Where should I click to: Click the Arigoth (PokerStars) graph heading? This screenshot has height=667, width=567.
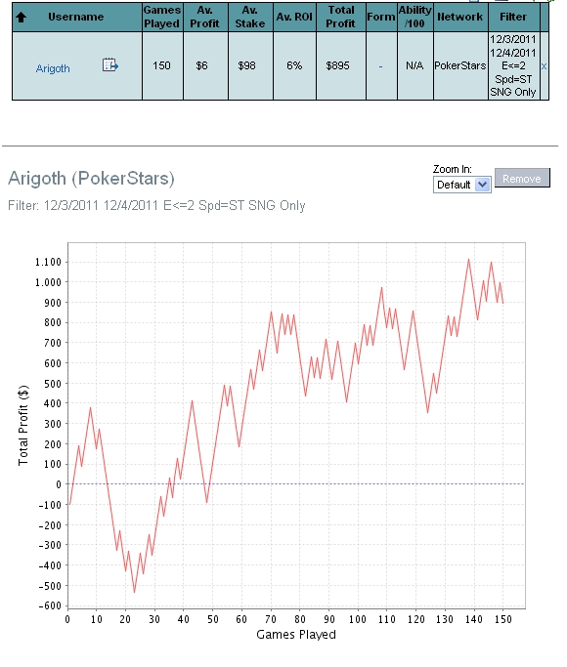tap(91, 179)
